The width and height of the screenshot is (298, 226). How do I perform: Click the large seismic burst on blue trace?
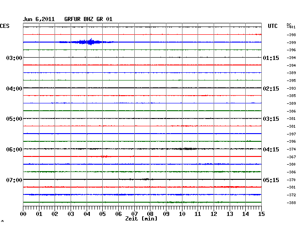pos(87,42)
